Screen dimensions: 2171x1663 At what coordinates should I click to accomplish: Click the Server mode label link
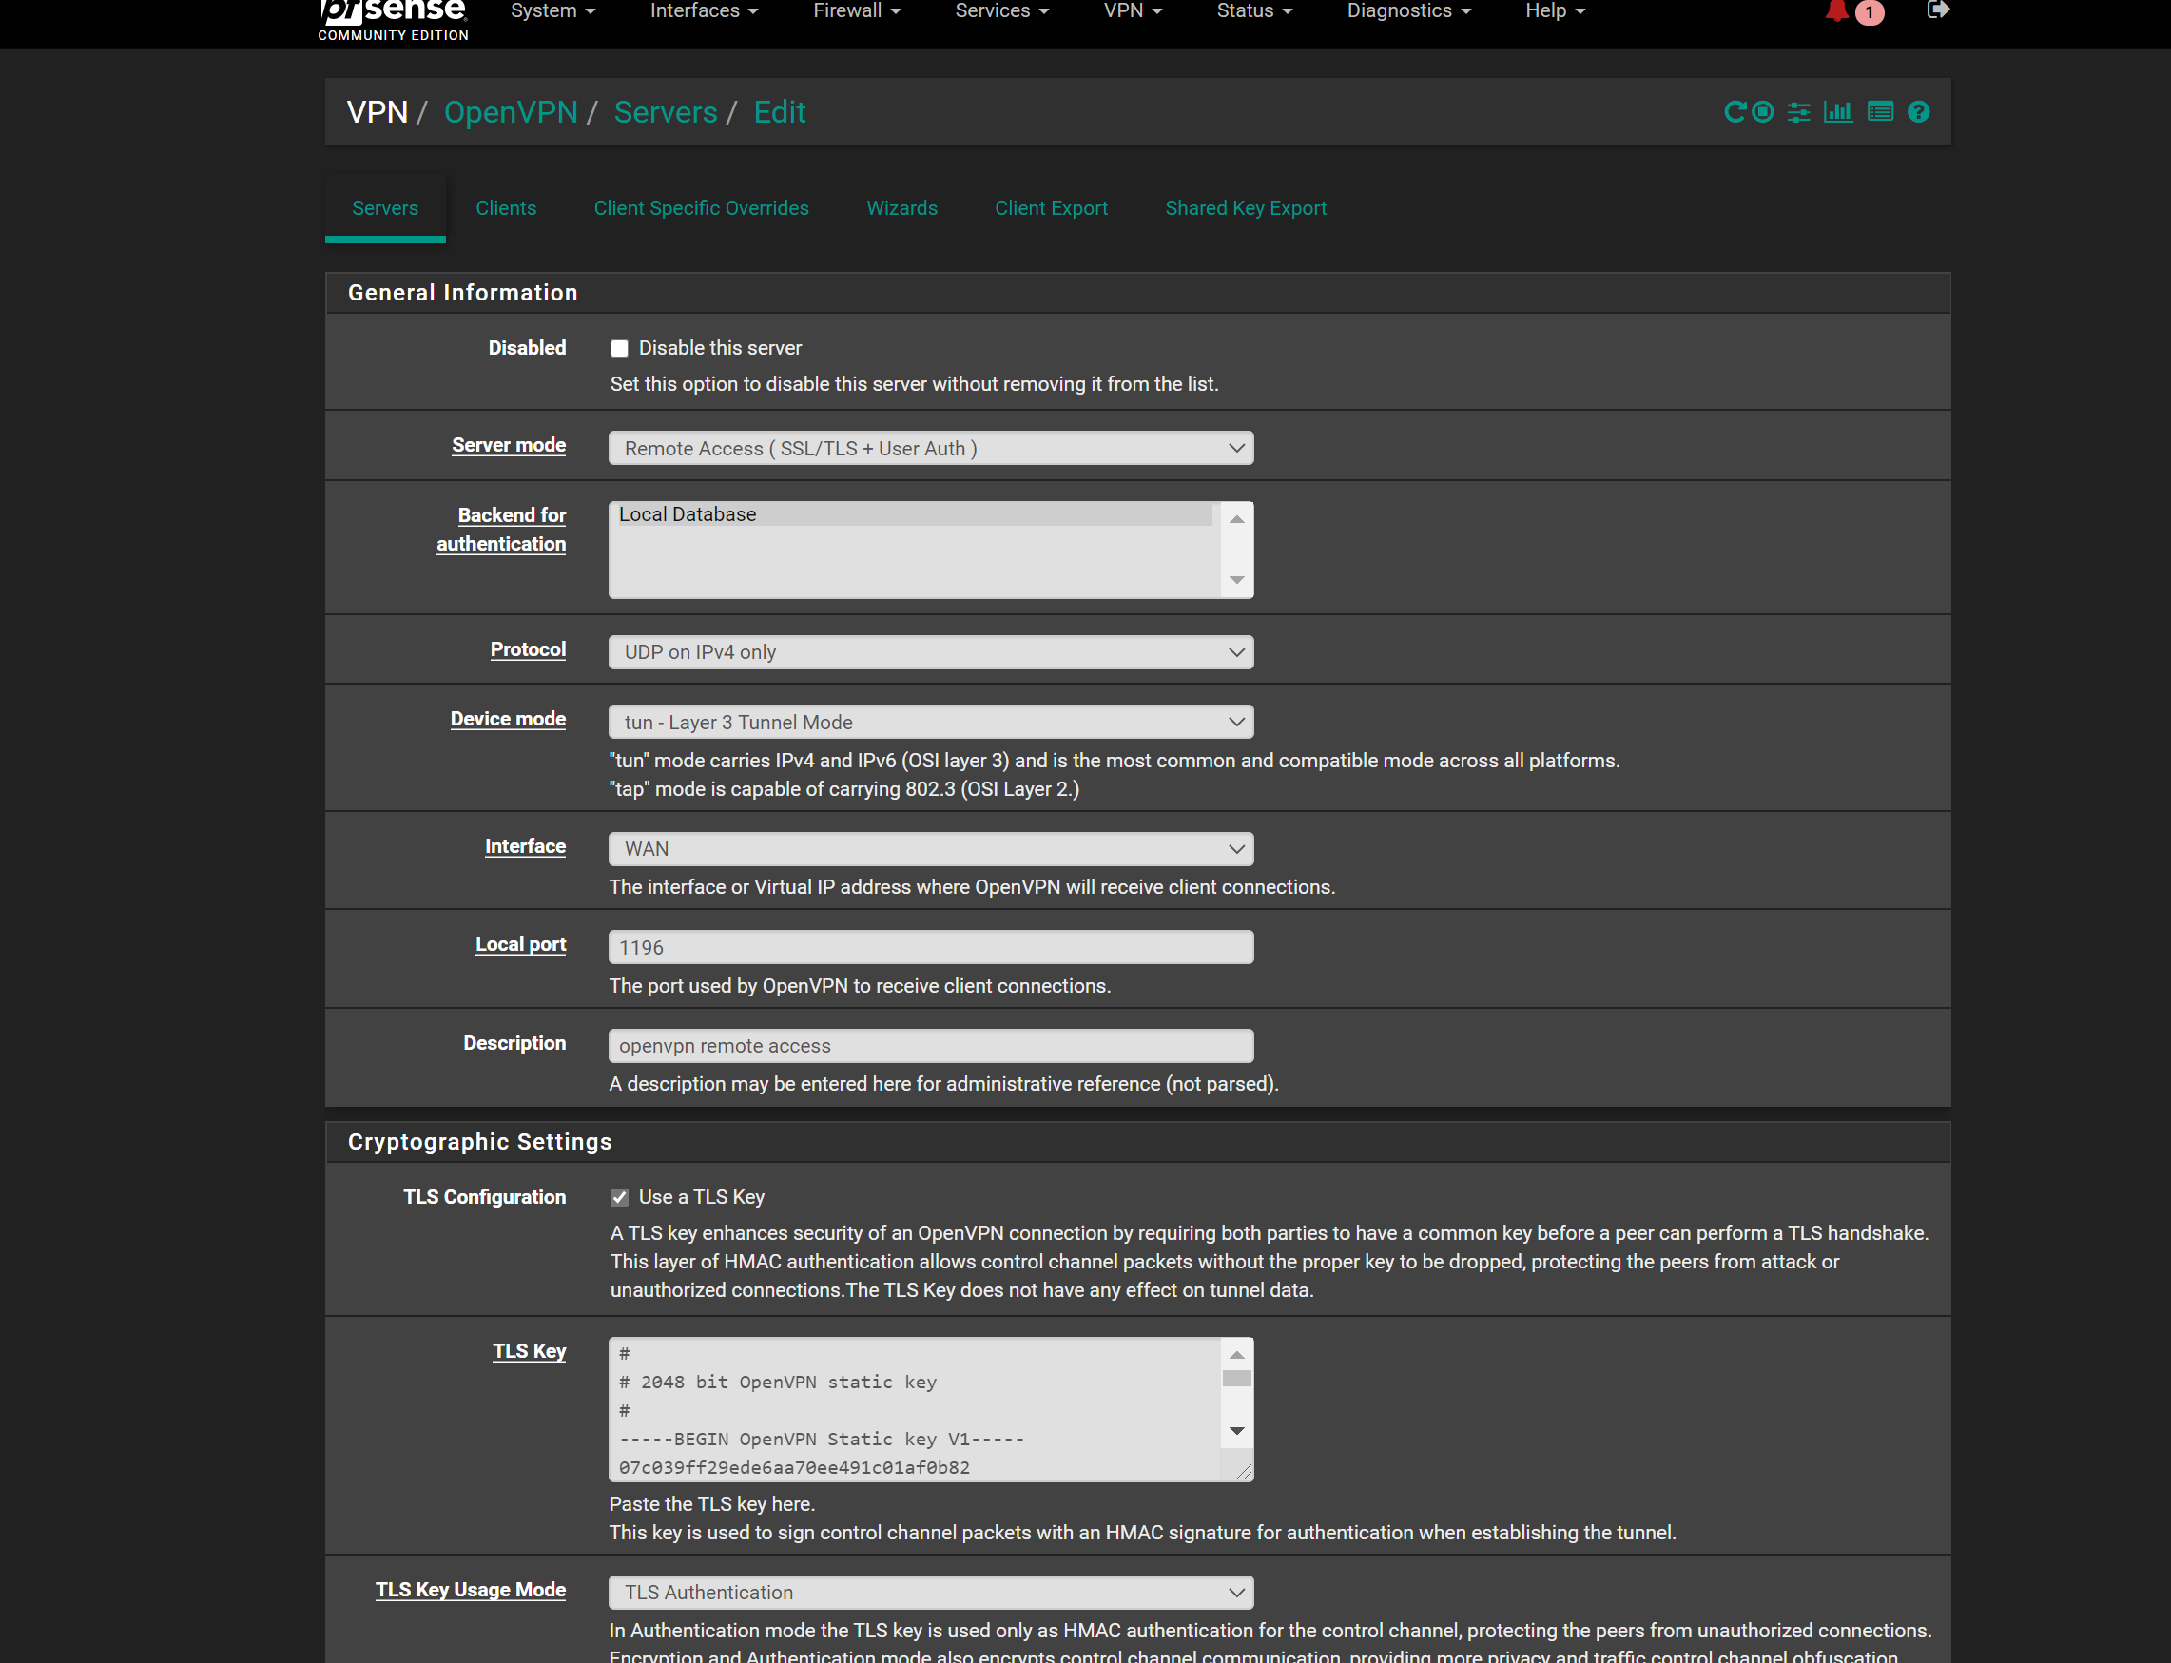[509, 445]
